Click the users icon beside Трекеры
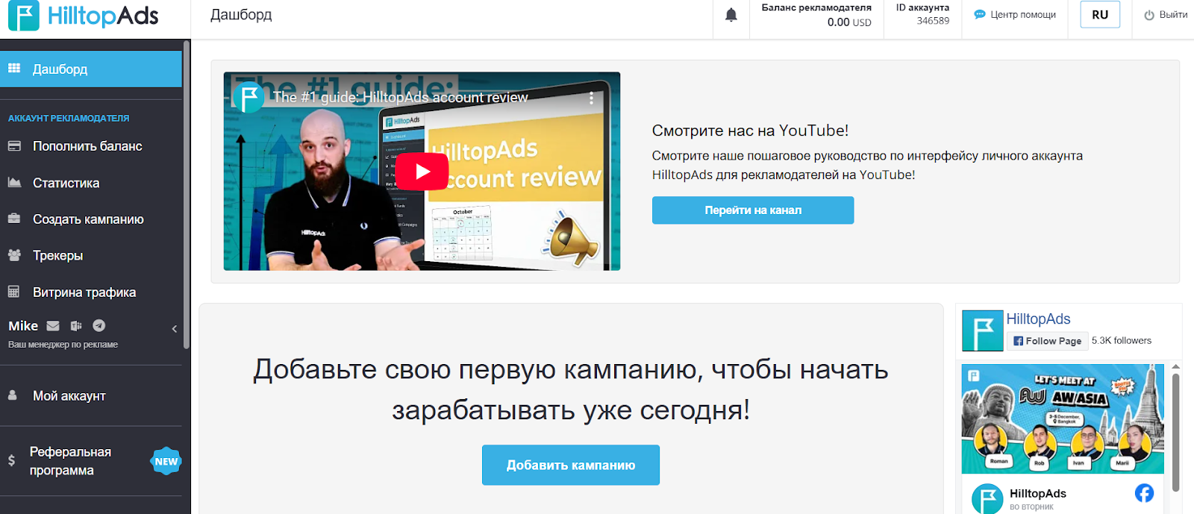Screen dimensions: 1194x514 [14, 255]
